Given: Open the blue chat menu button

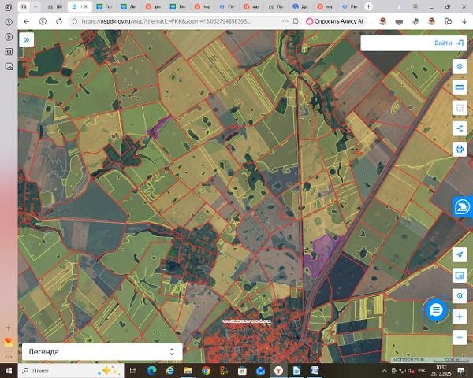Looking at the screenshot, I should (436, 310).
